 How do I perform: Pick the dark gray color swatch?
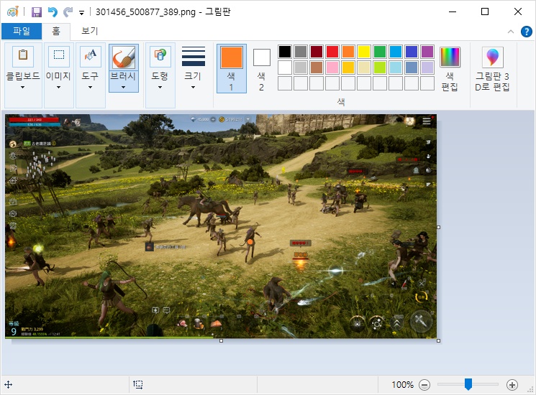301,52
